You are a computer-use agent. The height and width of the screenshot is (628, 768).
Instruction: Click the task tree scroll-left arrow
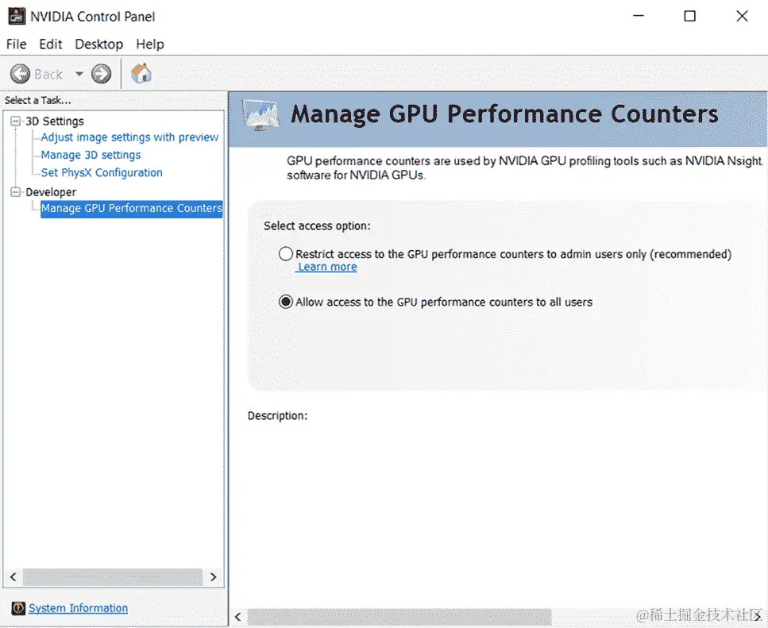tap(14, 576)
